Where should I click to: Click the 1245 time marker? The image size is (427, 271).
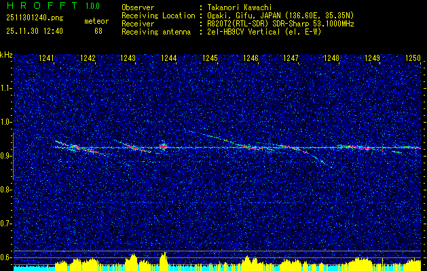(x=210, y=58)
